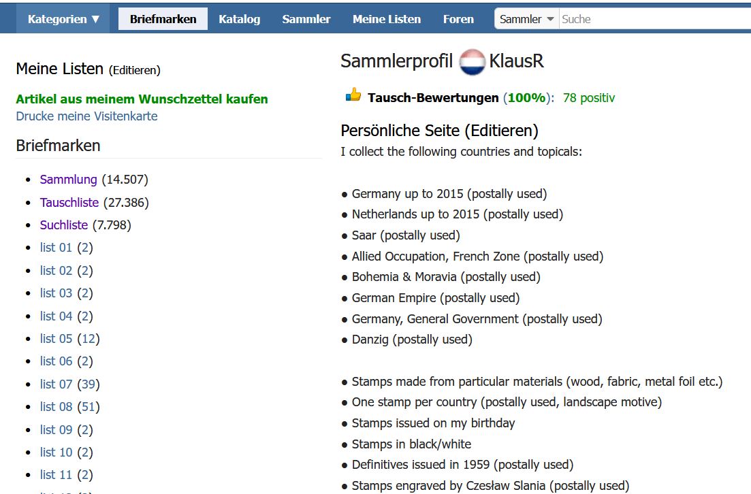Click the 78 positiv ratings link
Image resolution: width=751 pixels, height=494 pixels.
(x=589, y=98)
